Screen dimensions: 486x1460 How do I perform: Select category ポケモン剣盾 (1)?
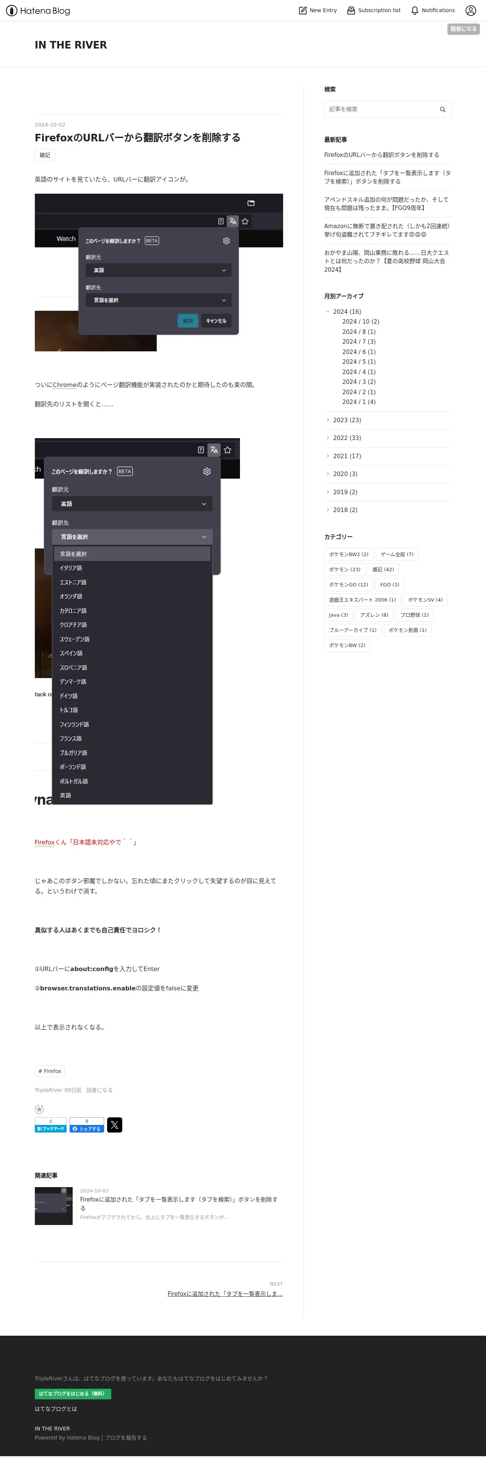coord(407,630)
